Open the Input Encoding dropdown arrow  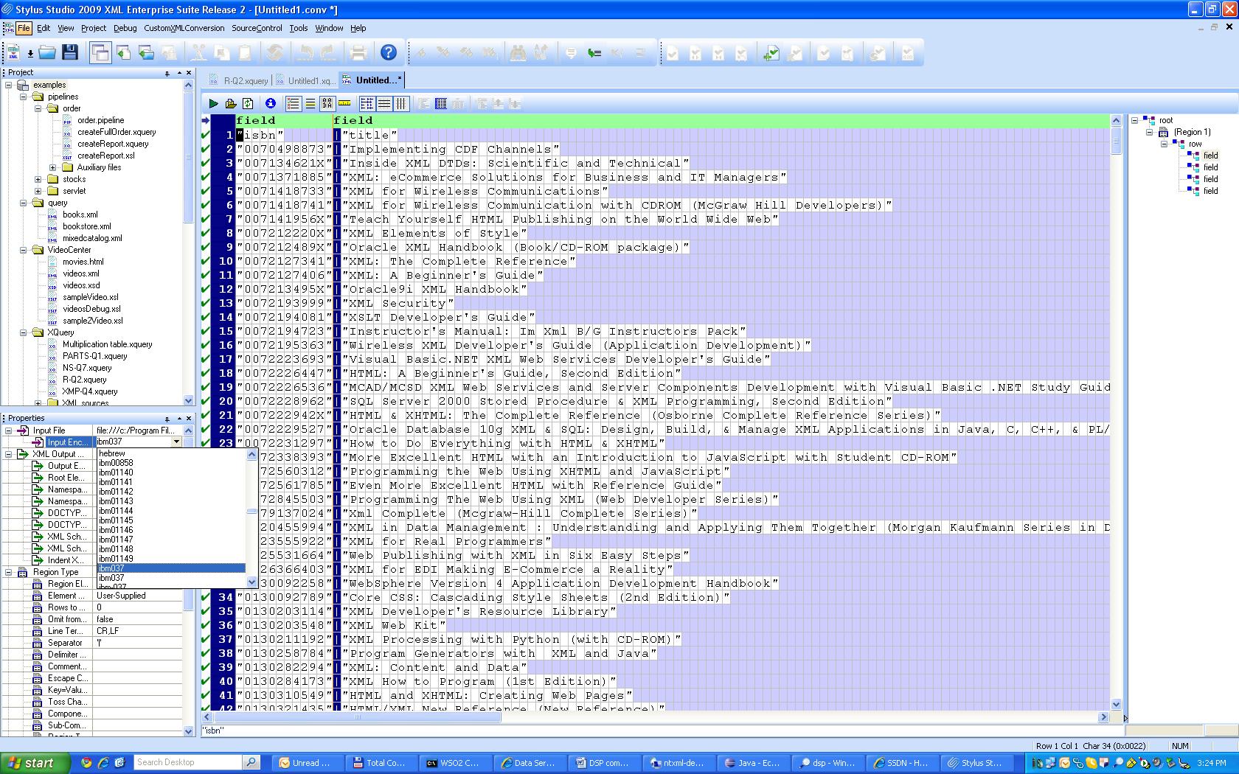[176, 442]
